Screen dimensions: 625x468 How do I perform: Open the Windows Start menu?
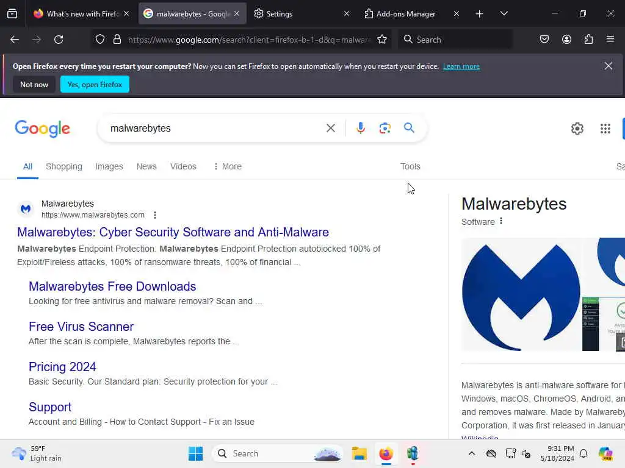click(x=195, y=453)
